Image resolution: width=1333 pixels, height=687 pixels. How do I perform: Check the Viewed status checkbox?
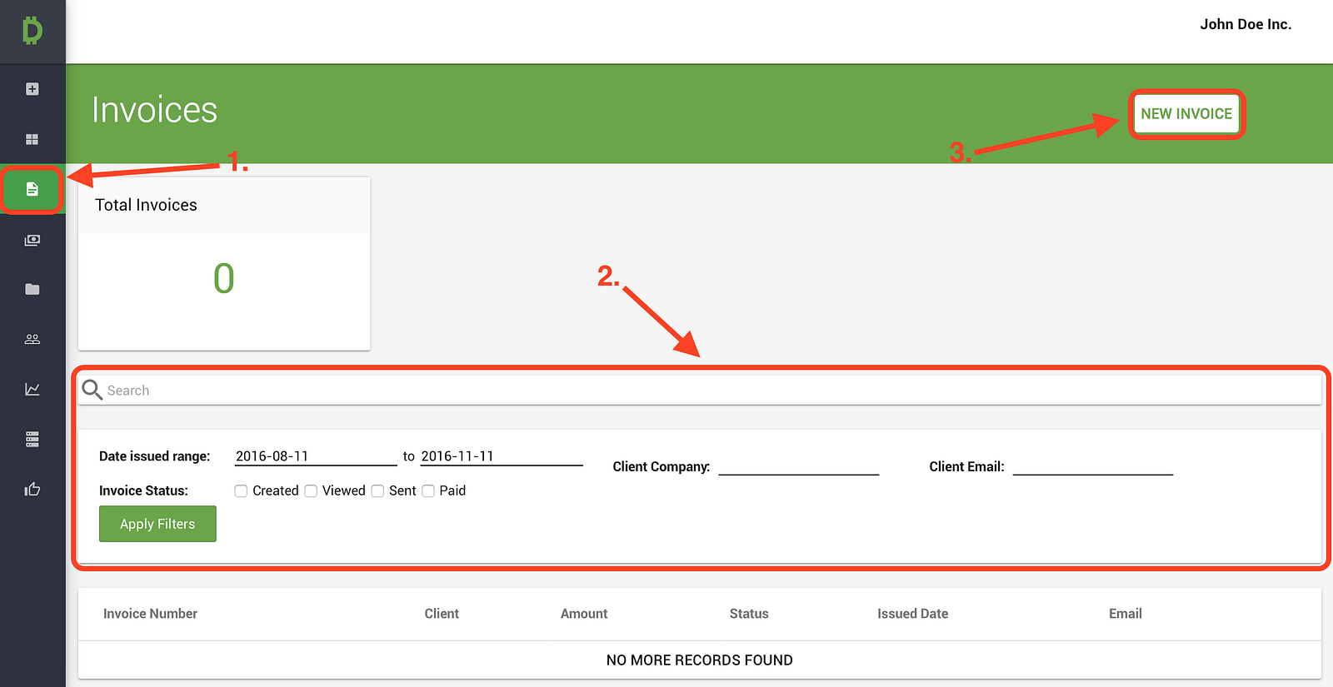(311, 490)
